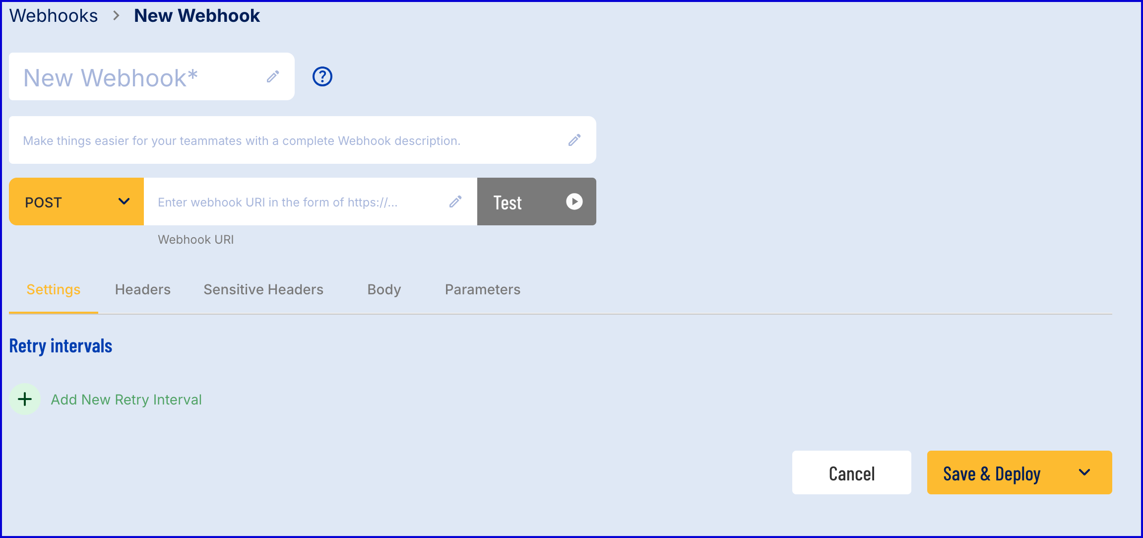Screen dimensions: 1143x538
Task: Click Add New Retry Interval link
Action: 127,400
